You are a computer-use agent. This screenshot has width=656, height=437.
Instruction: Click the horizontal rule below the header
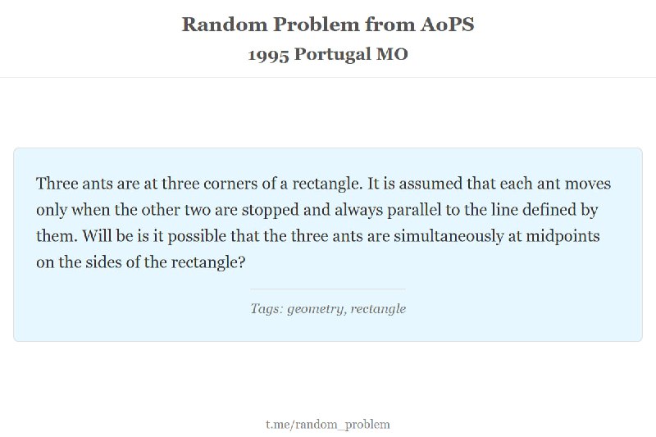point(328,77)
